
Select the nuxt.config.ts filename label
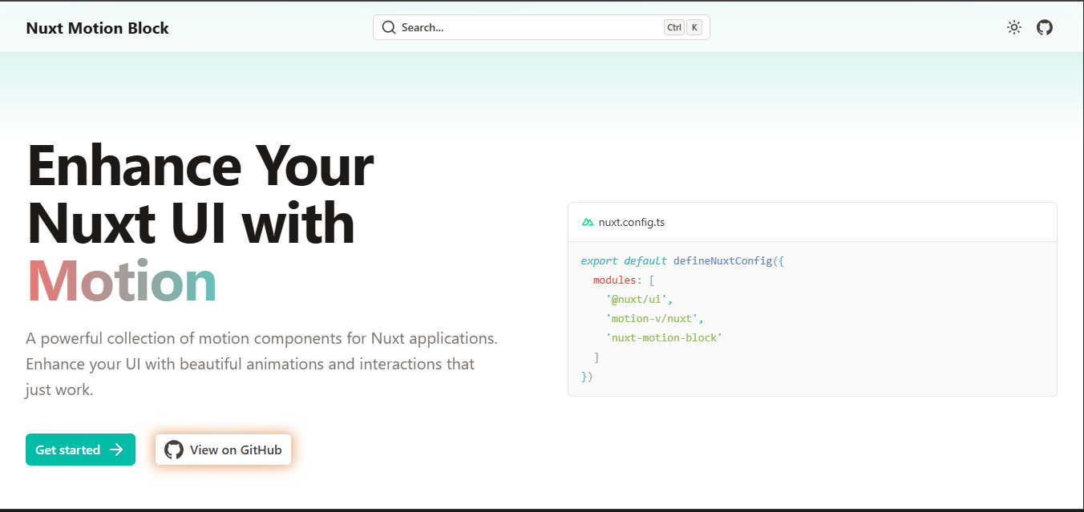(632, 222)
